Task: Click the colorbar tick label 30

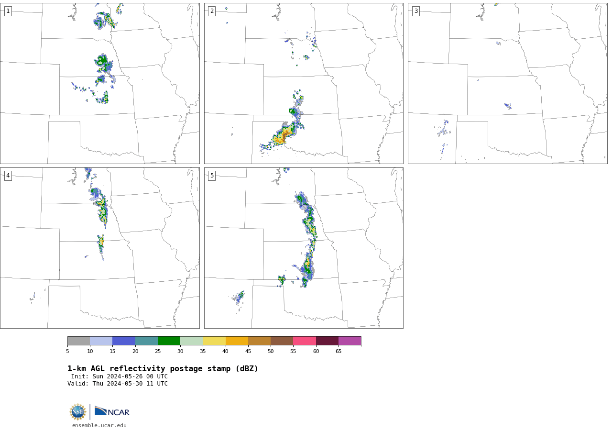Action: [180, 352]
